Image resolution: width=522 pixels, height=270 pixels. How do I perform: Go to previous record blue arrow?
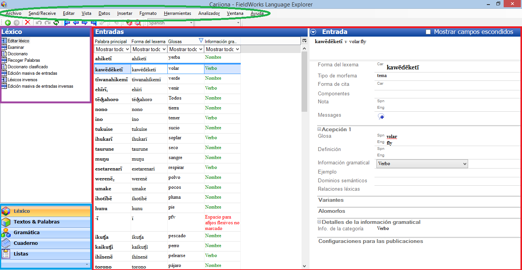(76, 23)
